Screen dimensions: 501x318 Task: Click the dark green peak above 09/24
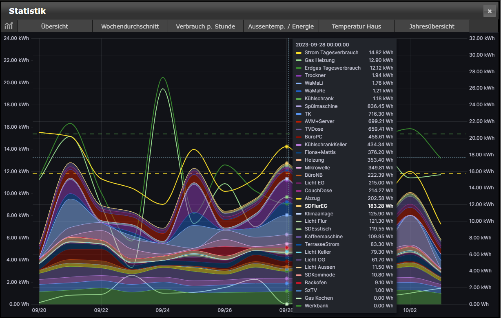(x=163, y=77)
